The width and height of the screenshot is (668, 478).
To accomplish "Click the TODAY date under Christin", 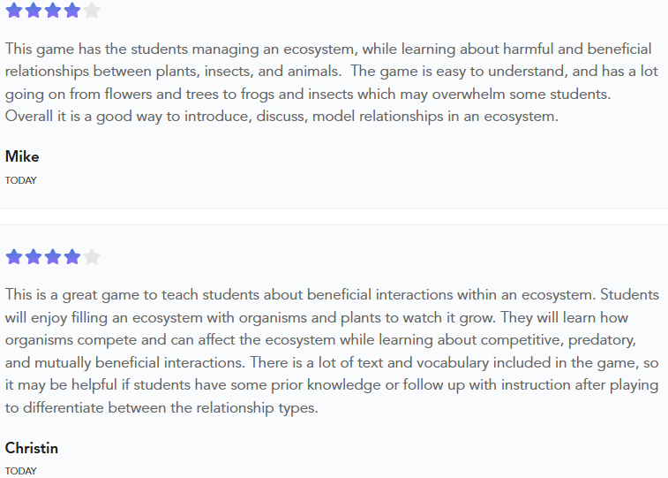I will pyautogui.click(x=21, y=471).
